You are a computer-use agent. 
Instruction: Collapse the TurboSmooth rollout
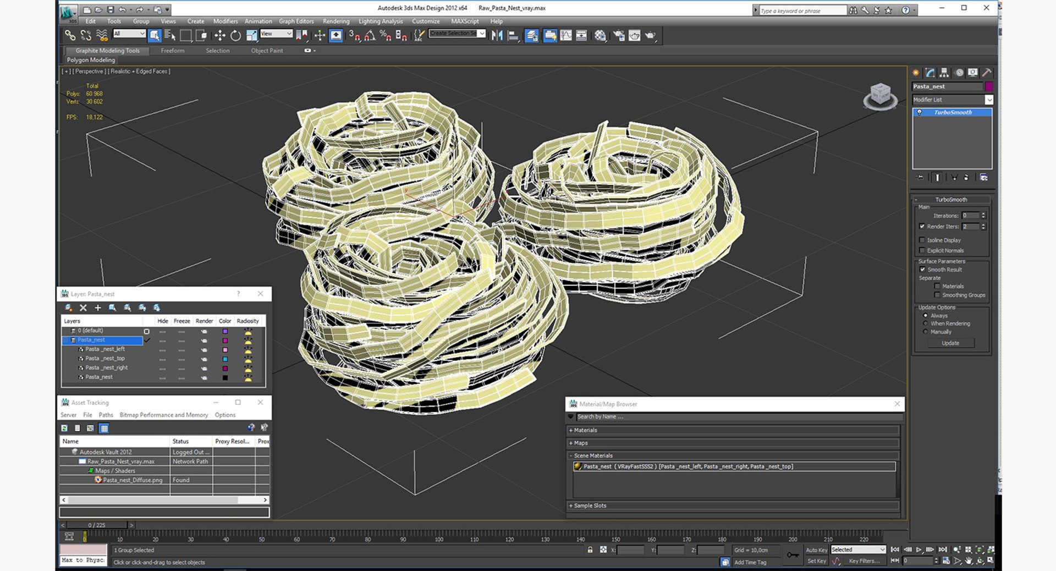pos(951,199)
